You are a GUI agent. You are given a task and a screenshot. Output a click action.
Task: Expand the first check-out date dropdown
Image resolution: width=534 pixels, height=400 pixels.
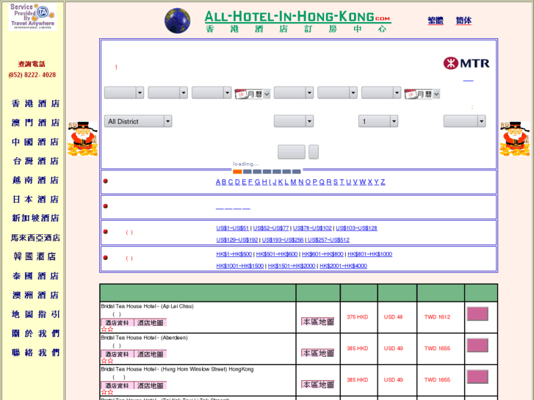(294, 92)
